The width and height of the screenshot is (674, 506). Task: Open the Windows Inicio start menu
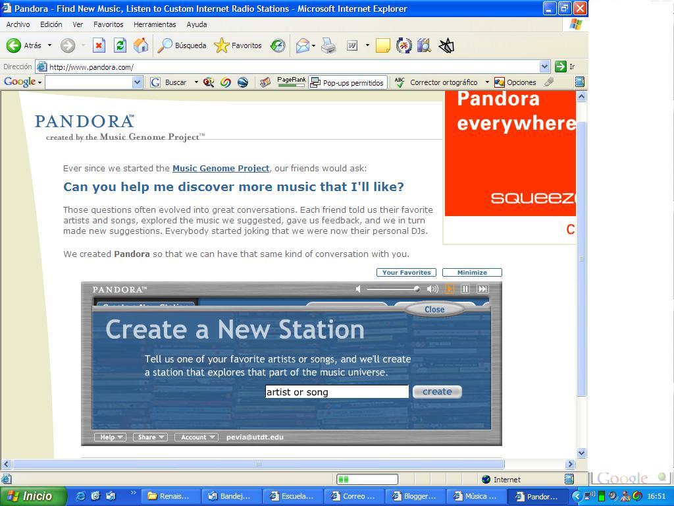coord(33,496)
